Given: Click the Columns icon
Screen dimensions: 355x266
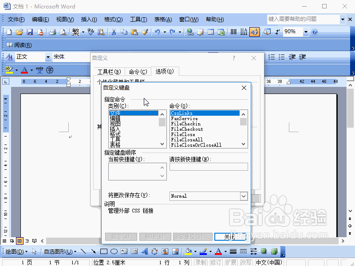Looking at the screenshot, I should (x=233, y=32).
